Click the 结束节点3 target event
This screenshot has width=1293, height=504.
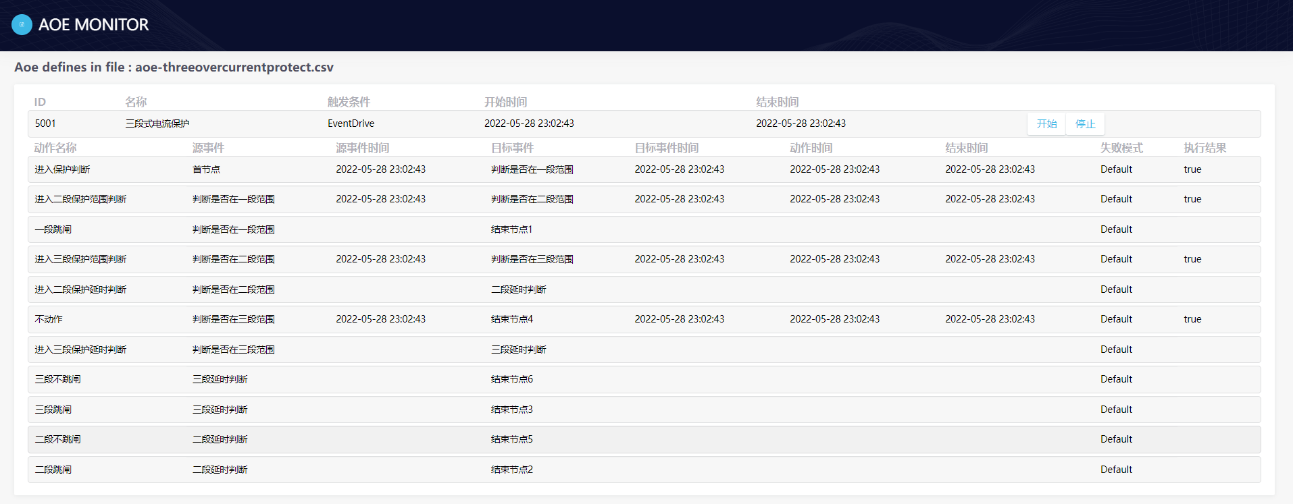[511, 410]
